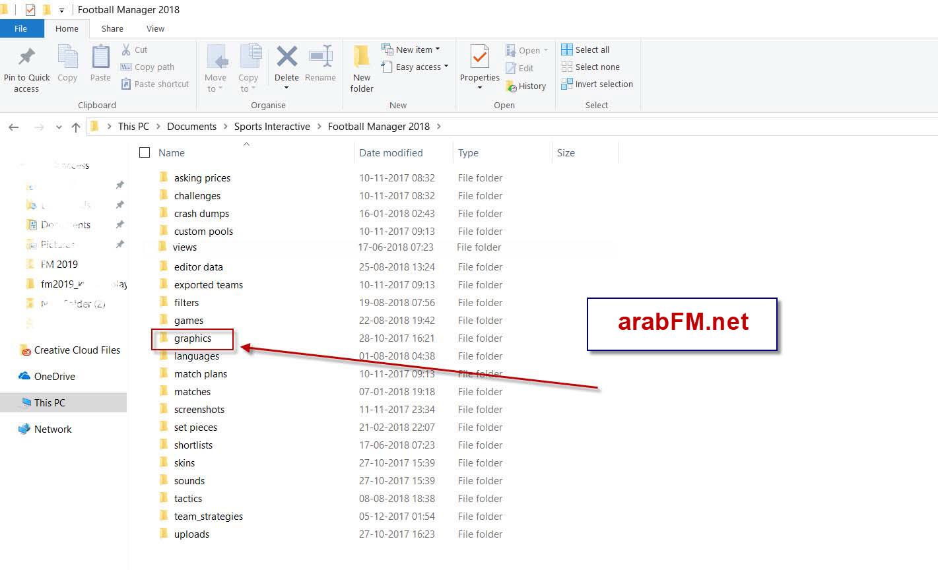Screen dimensions: 938x570
Task: Tick the select-all checkbox beside Name
Action: point(145,153)
